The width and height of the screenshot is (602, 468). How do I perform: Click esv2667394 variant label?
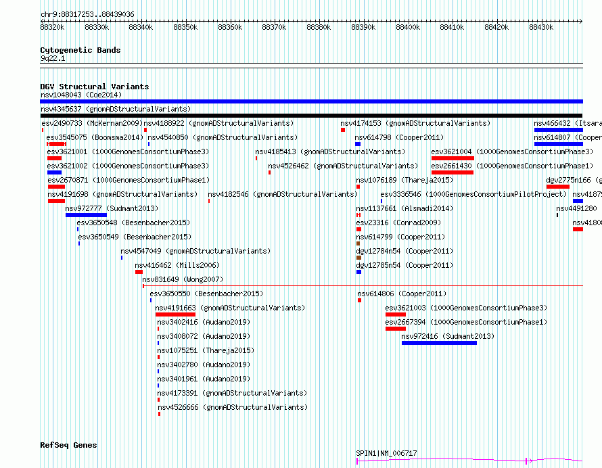coord(466,322)
